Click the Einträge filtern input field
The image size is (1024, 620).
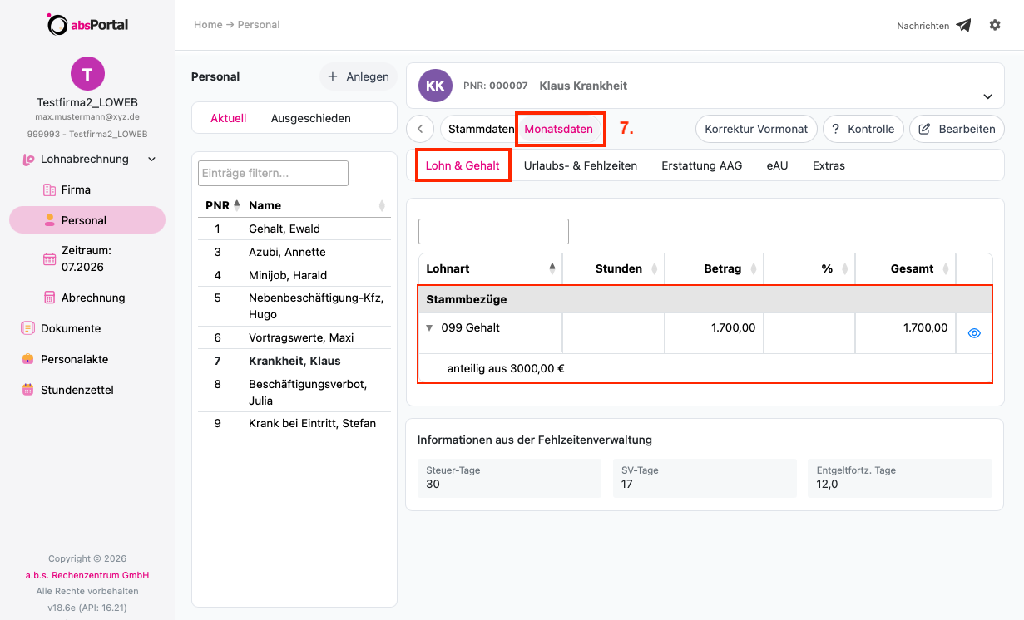coord(273,173)
